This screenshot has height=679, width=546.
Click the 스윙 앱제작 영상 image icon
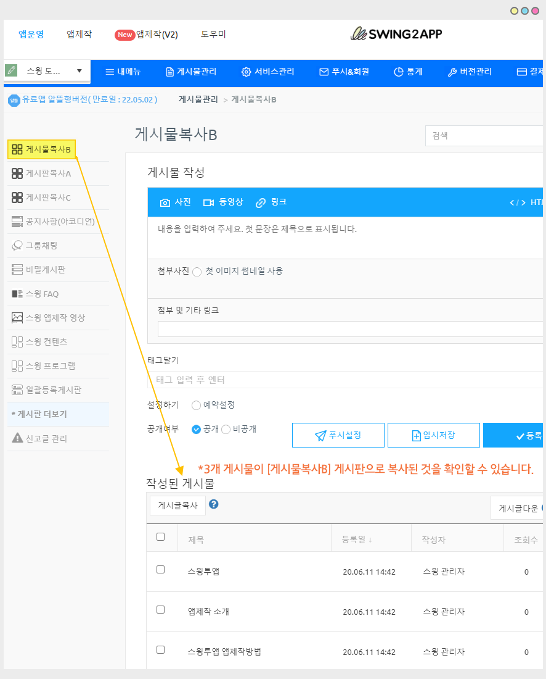click(17, 318)
